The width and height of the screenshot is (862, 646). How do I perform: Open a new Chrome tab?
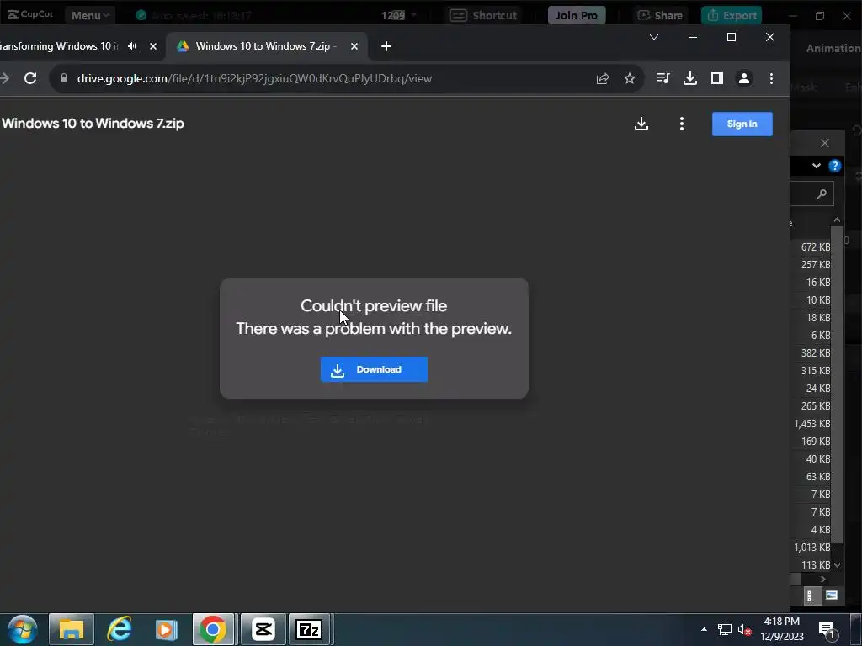click(386, 46)
